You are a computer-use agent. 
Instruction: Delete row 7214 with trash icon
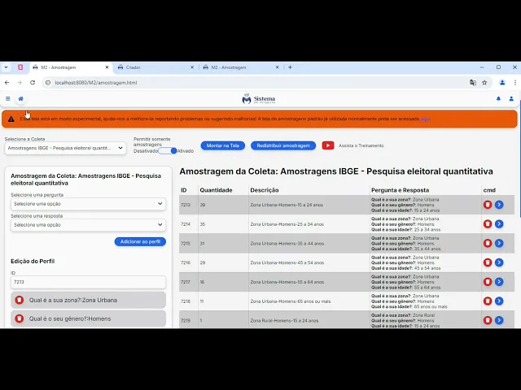[488, 224]
